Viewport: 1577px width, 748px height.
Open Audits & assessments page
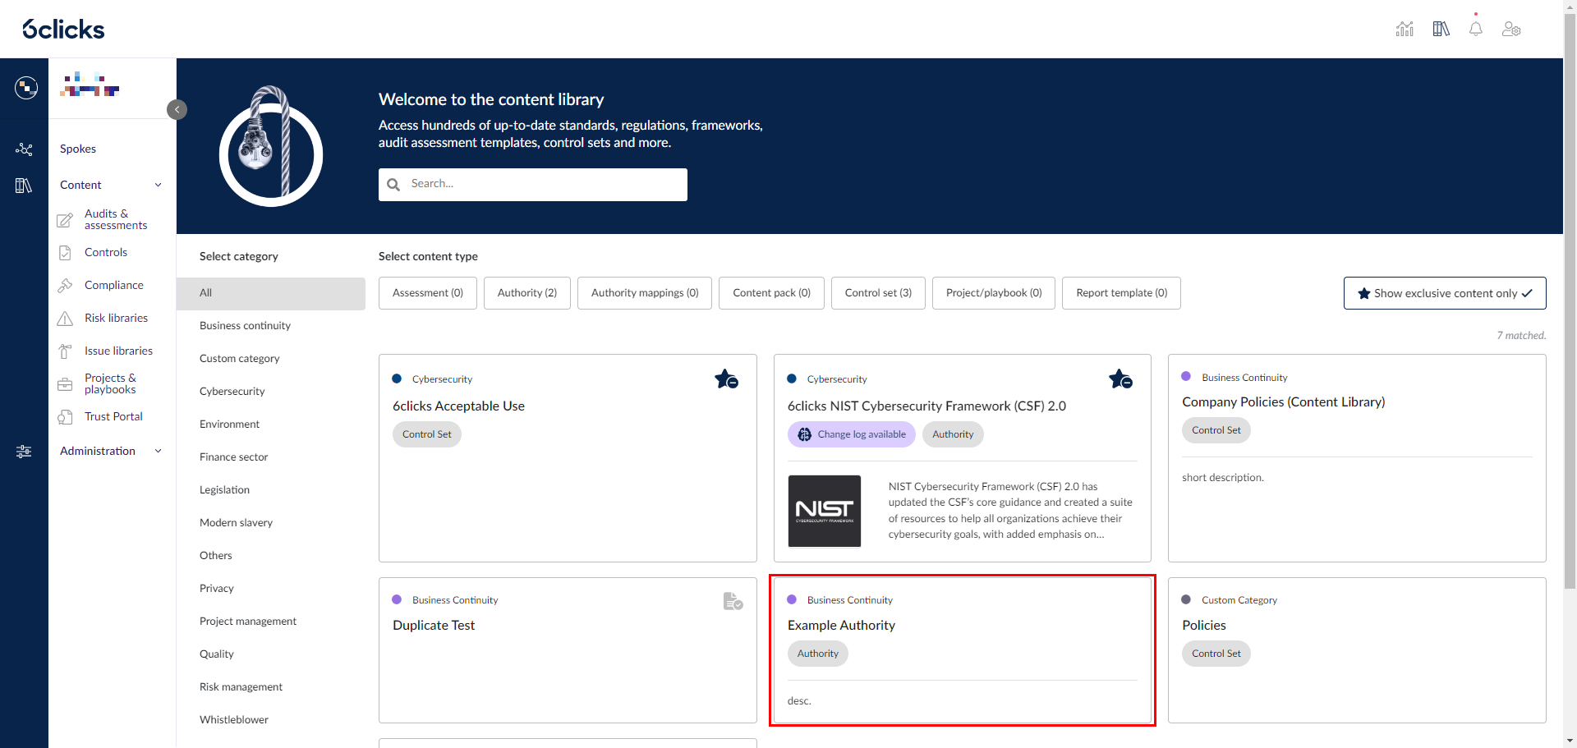(116, 219)
